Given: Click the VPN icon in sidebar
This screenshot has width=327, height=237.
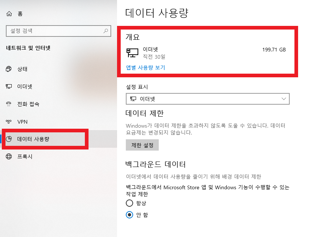Looking at the screenshot, I should [9, 122].
